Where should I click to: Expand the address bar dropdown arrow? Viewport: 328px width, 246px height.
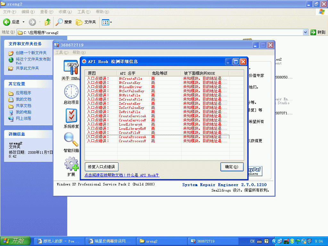point(305,32)
